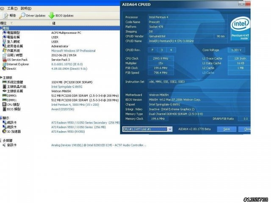
Task: Open ATI Radeon 9550 (RV350) link
Action: (68, 132)
